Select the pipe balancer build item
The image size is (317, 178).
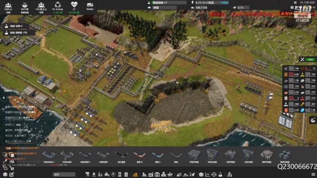pos(285,156)
